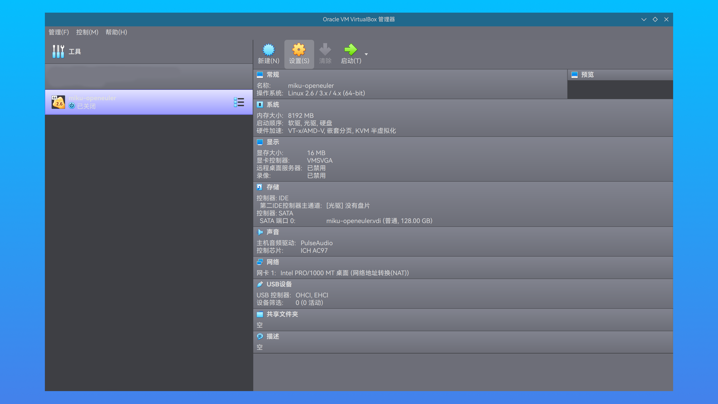The width and height of the screenshot is (718, 404).
Task: Open the 管理(F) menu
Action: coord(59,32)
